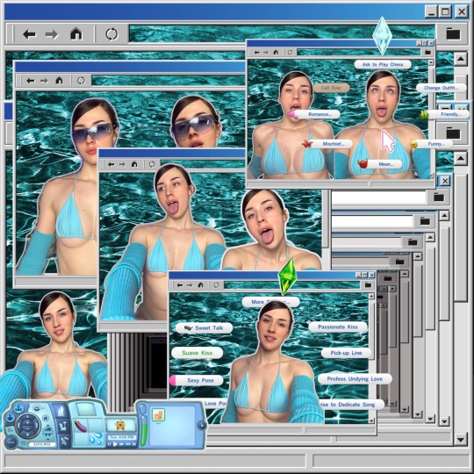Click the water droplets wish icon
This screenshot has width=474, height=474.
tap(96, 438)
